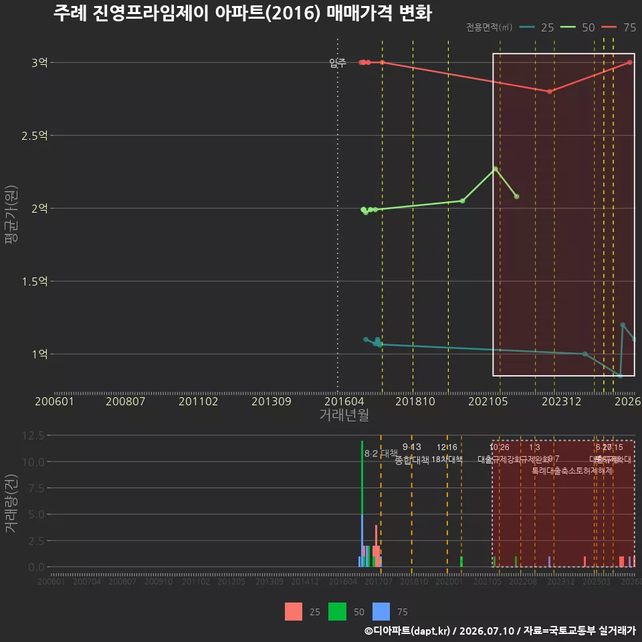Click '201309' on the price chart x-axis

coord(272,401)
